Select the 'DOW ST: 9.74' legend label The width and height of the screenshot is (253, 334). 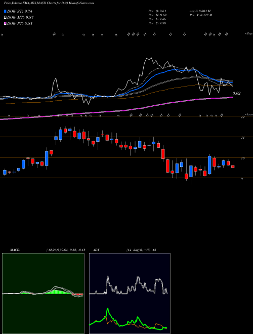tap(20, 11)
